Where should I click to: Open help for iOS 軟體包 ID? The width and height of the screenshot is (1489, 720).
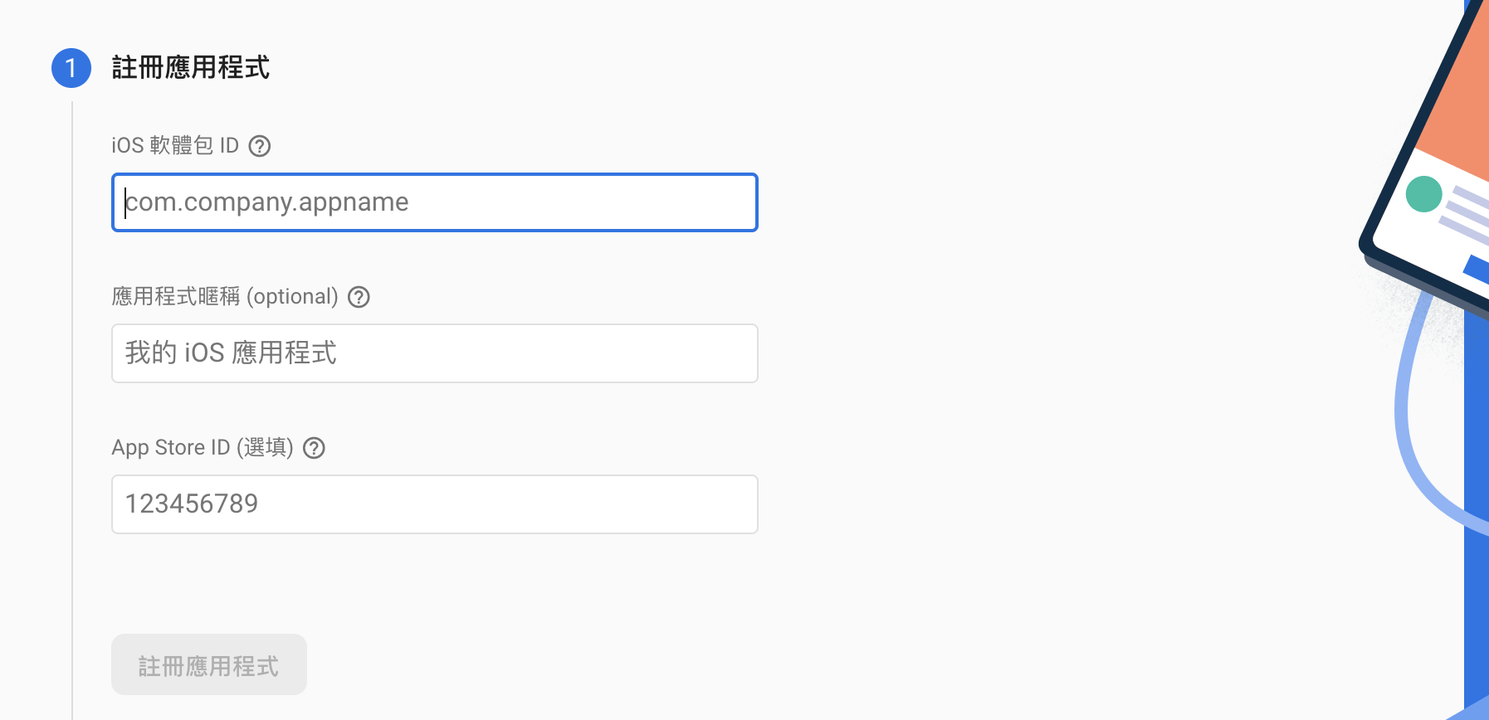coord(260,146)
